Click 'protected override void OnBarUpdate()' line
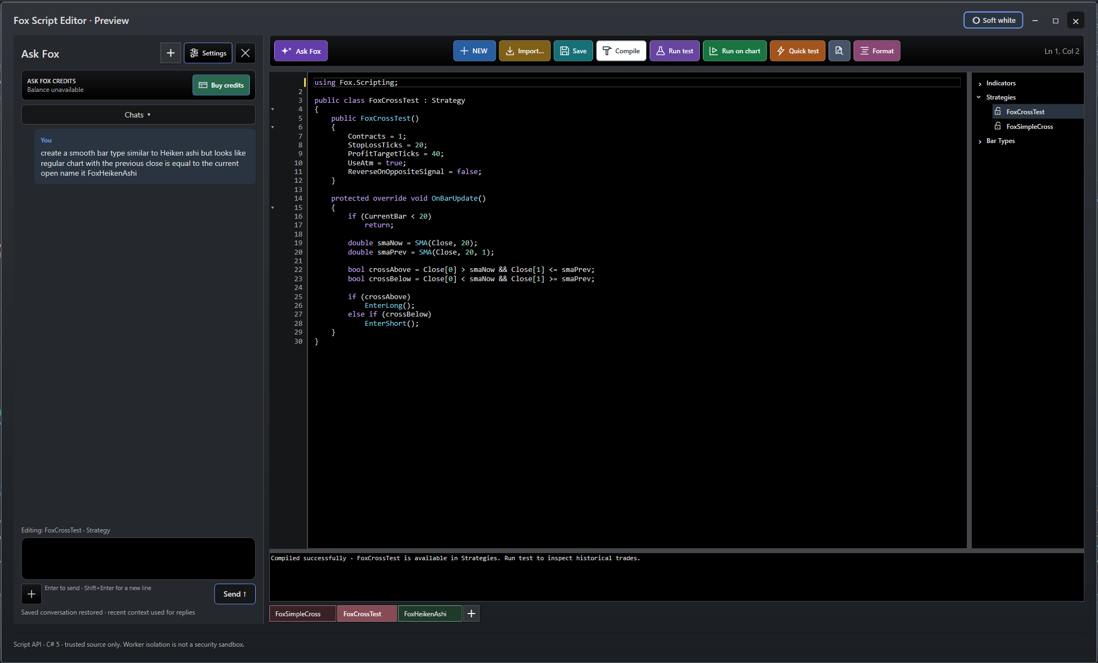Screen dimensions: 1098x663 (408, 199)
